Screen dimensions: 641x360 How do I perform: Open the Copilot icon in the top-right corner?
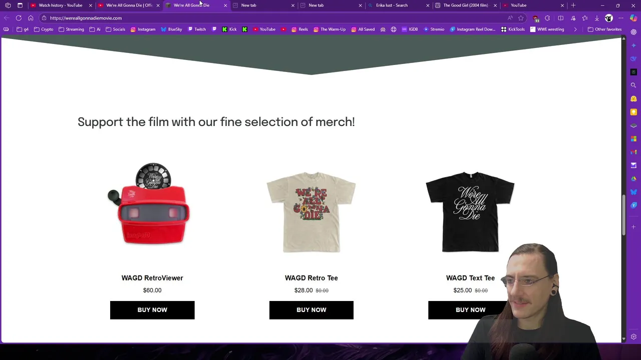[633, 18]
